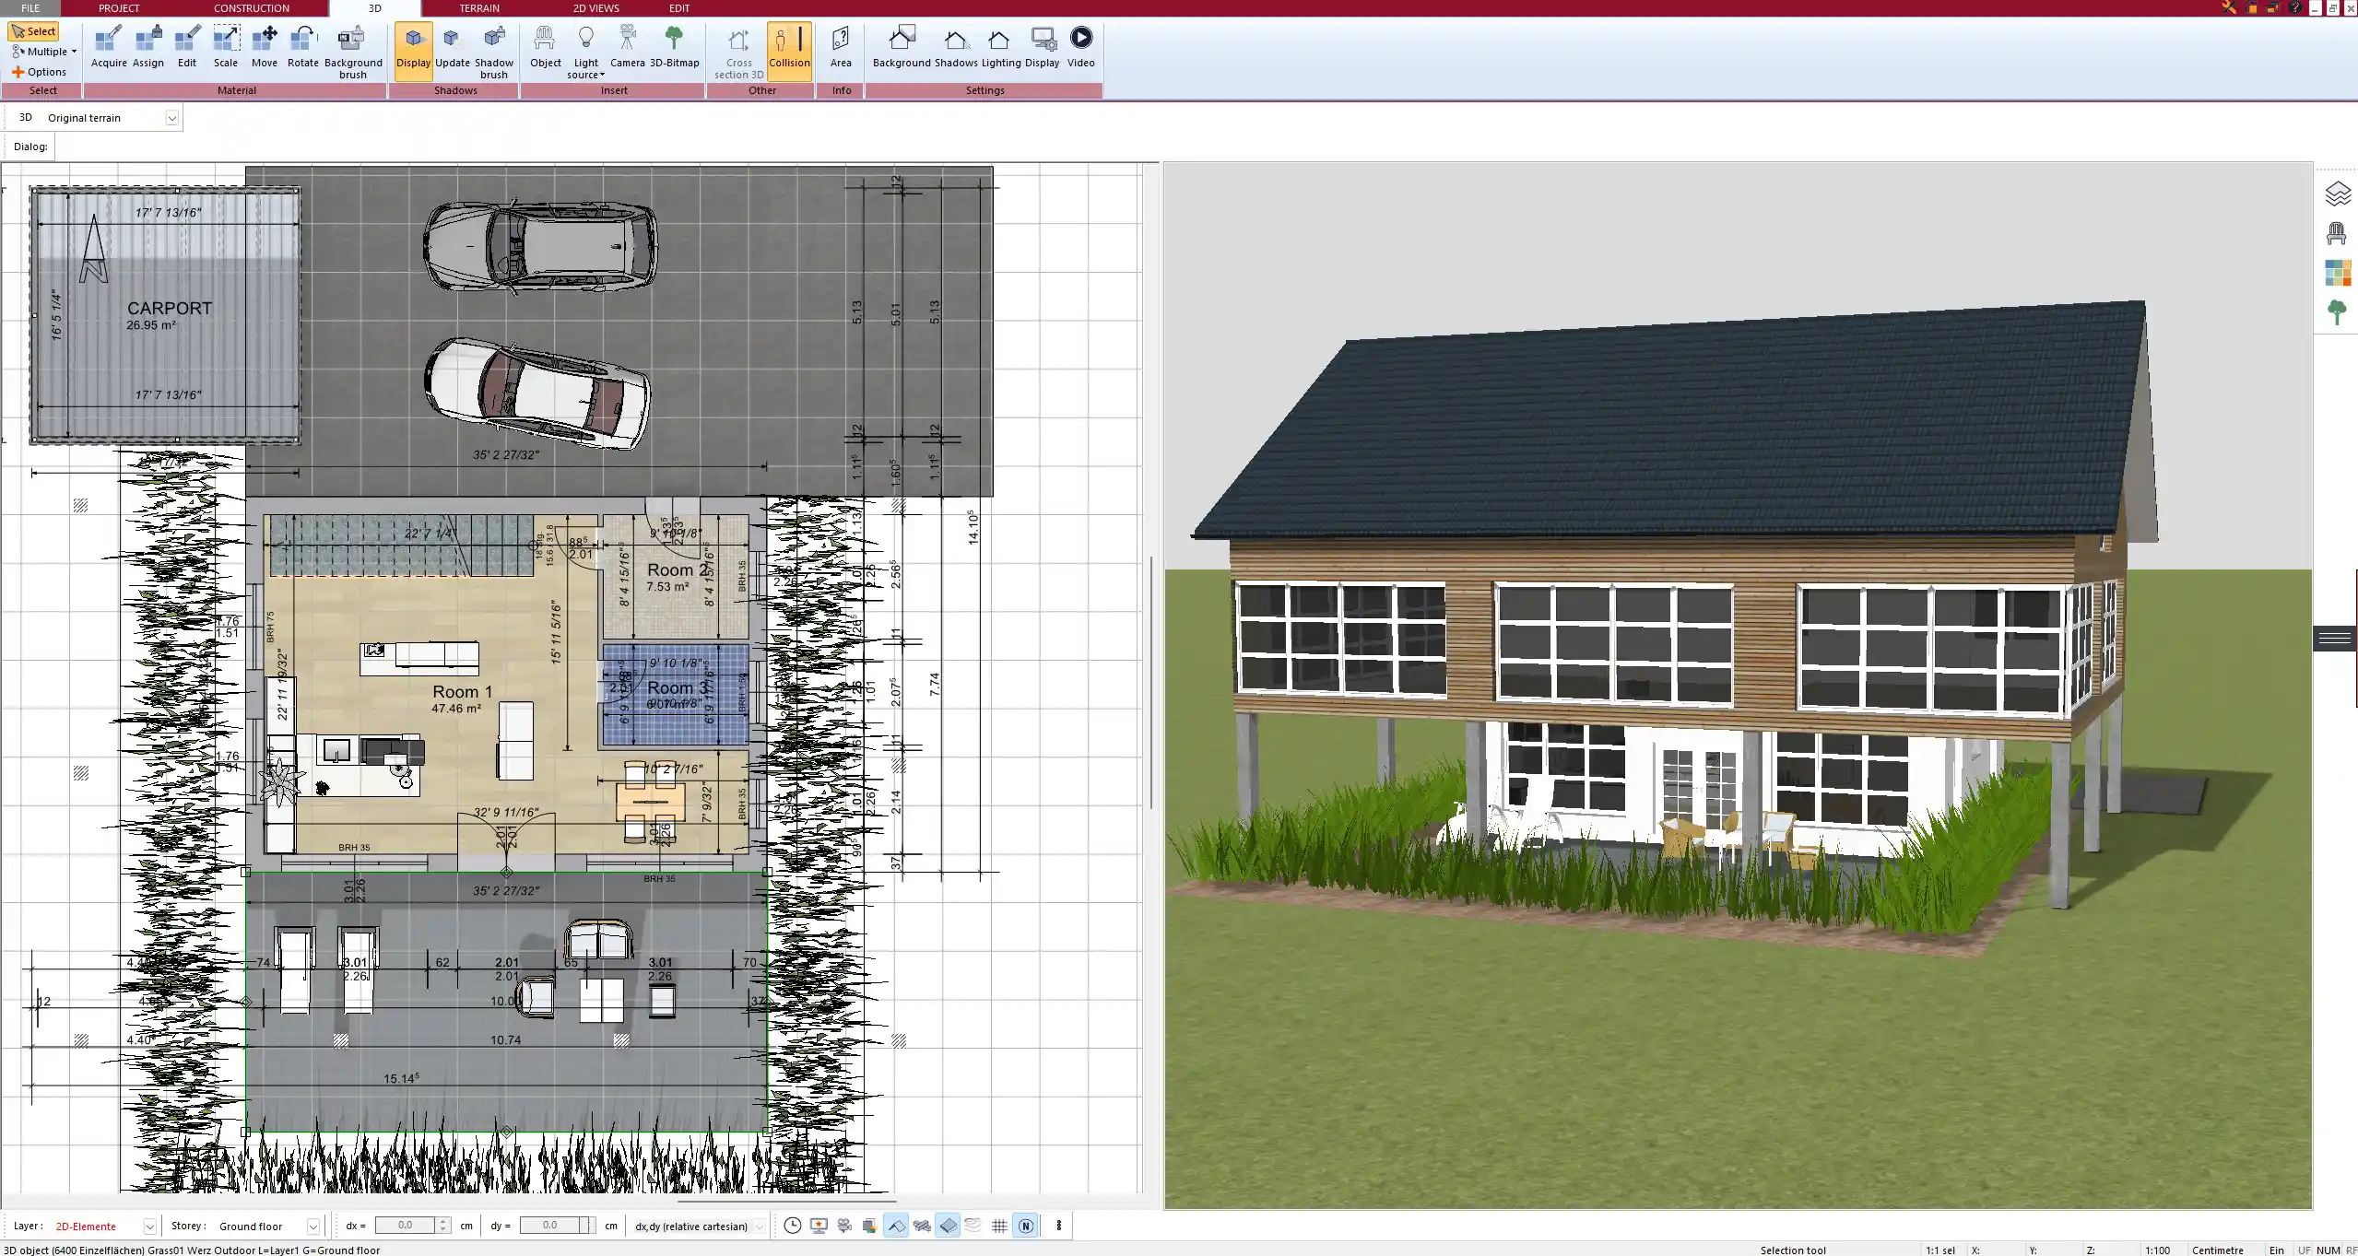The width and height of the screenshot is (2358, 1256).
Task: Click the Video settings icon
Action: point(1080,47)
